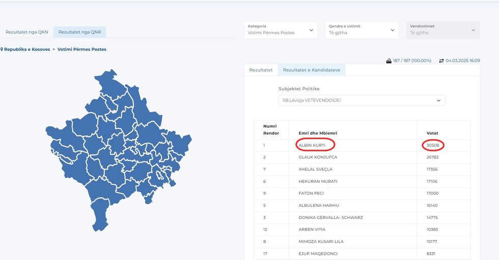The height and width of the screenshot is (260, 499).
Task: Switch to the Rezultatet tab
Action: click(261, 70)
